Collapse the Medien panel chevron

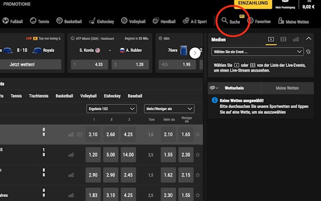click(x=309, y=38)
